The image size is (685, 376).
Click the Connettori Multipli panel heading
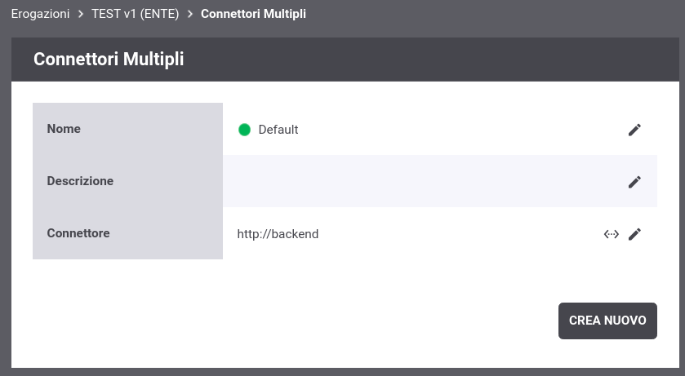109,60
